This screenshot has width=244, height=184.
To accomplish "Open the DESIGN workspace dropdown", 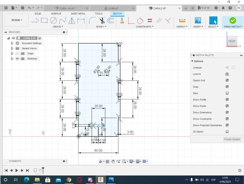I will (x=17, y=20).
